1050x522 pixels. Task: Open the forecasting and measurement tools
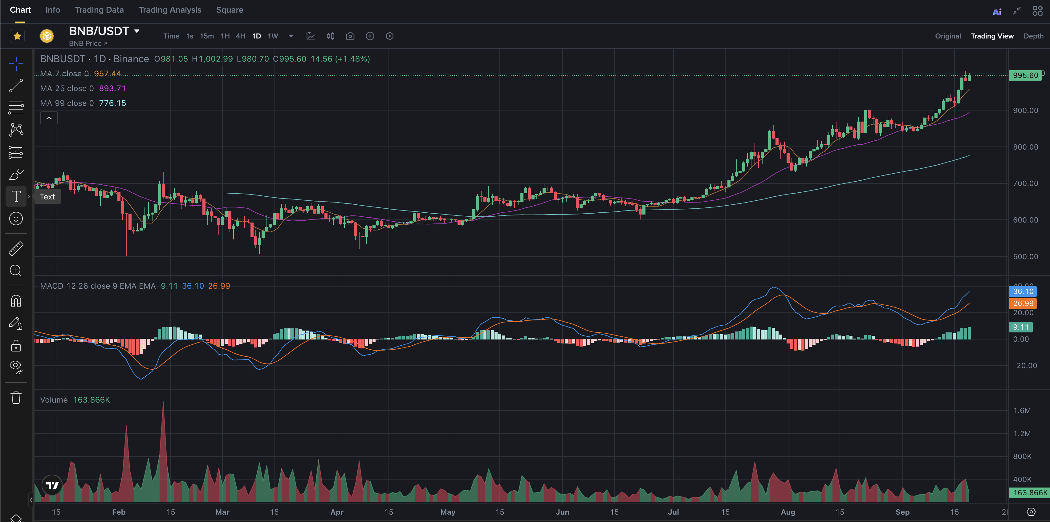pyautogui.click(x=16, y=152)
